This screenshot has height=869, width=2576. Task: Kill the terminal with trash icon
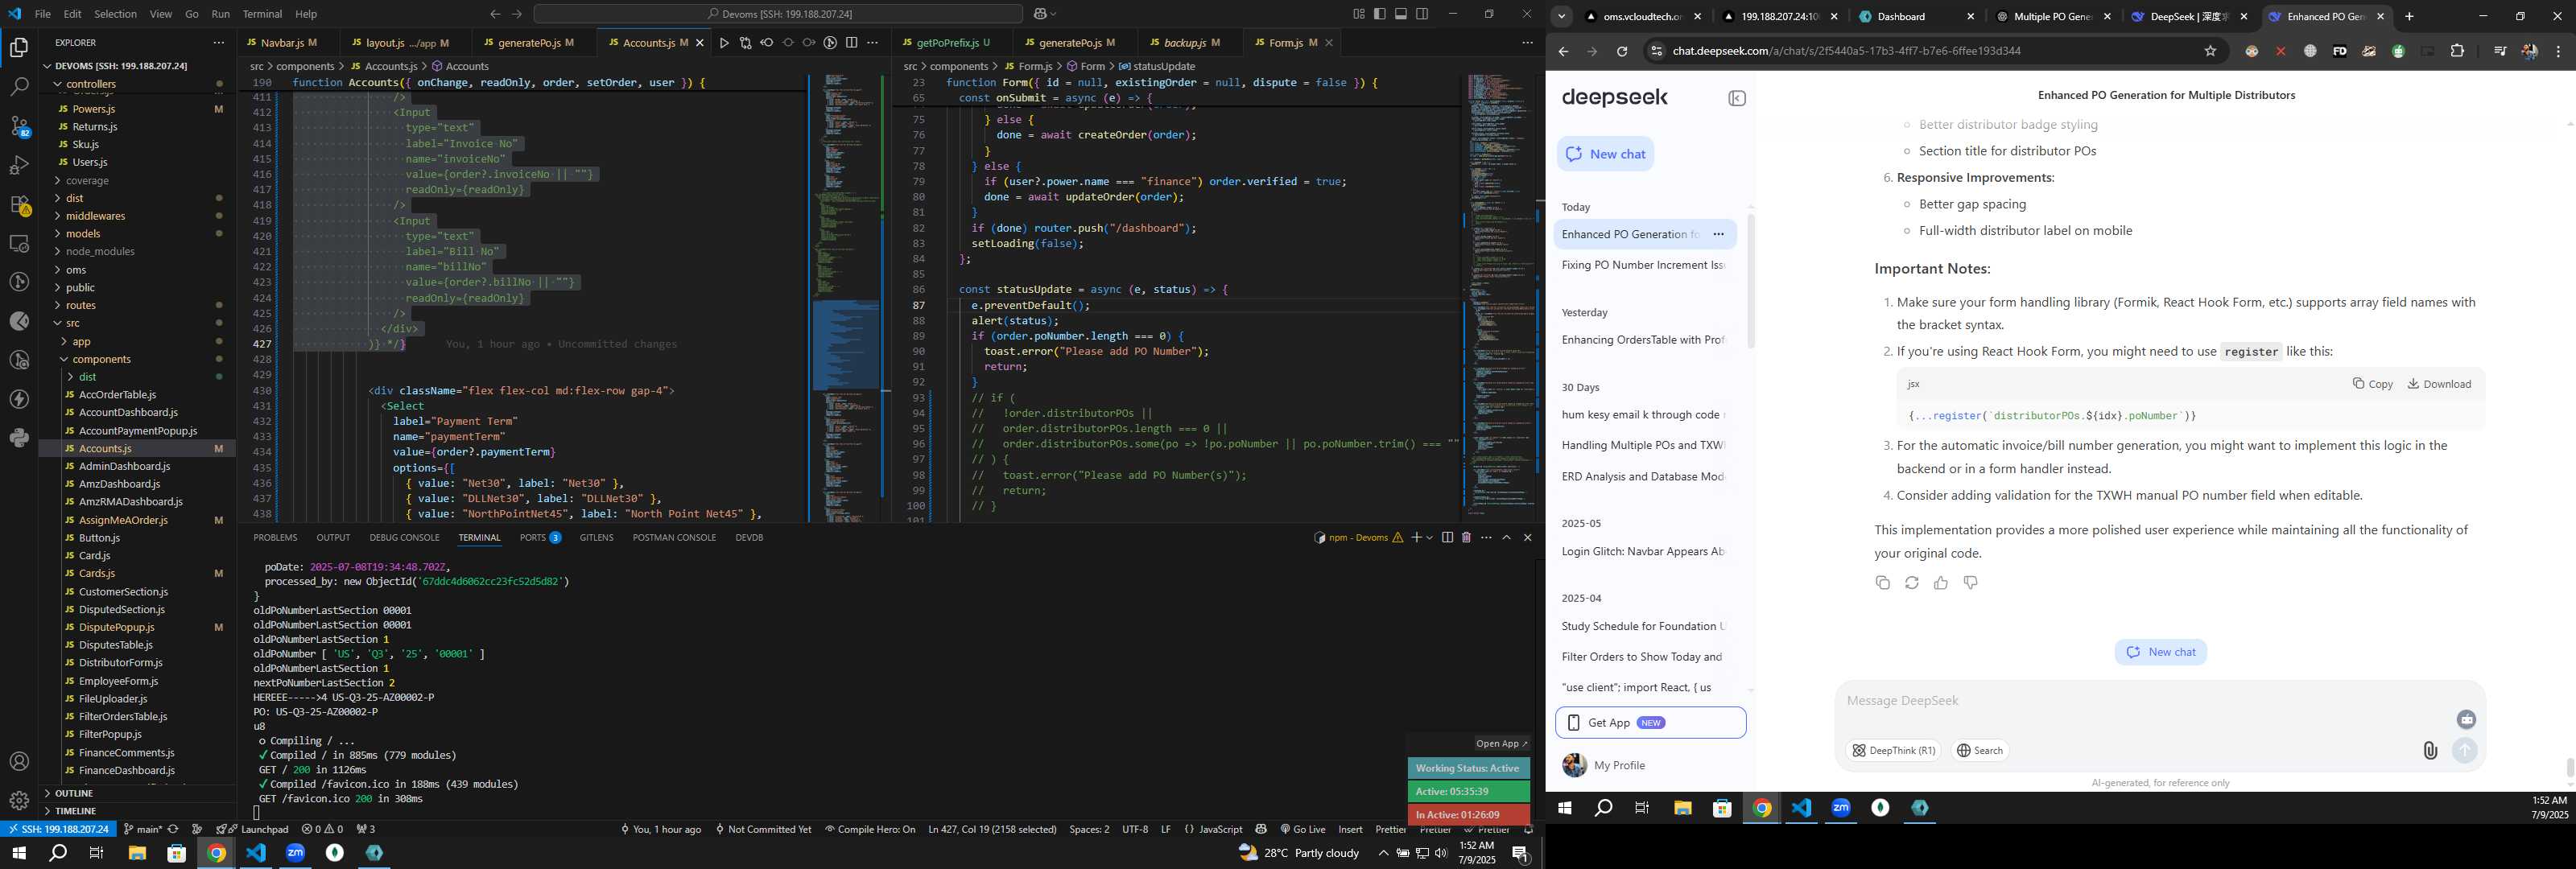click(x=1466, y=538)
